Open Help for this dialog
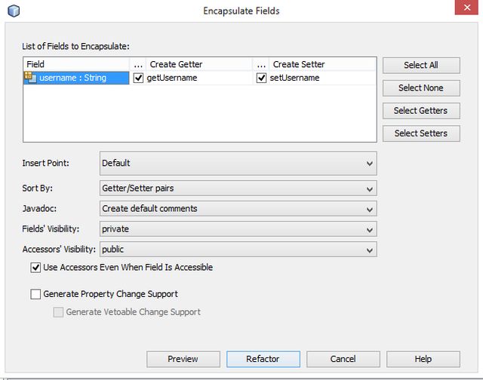The width and height of the screenshot is (483, 380). pos(423,359)
